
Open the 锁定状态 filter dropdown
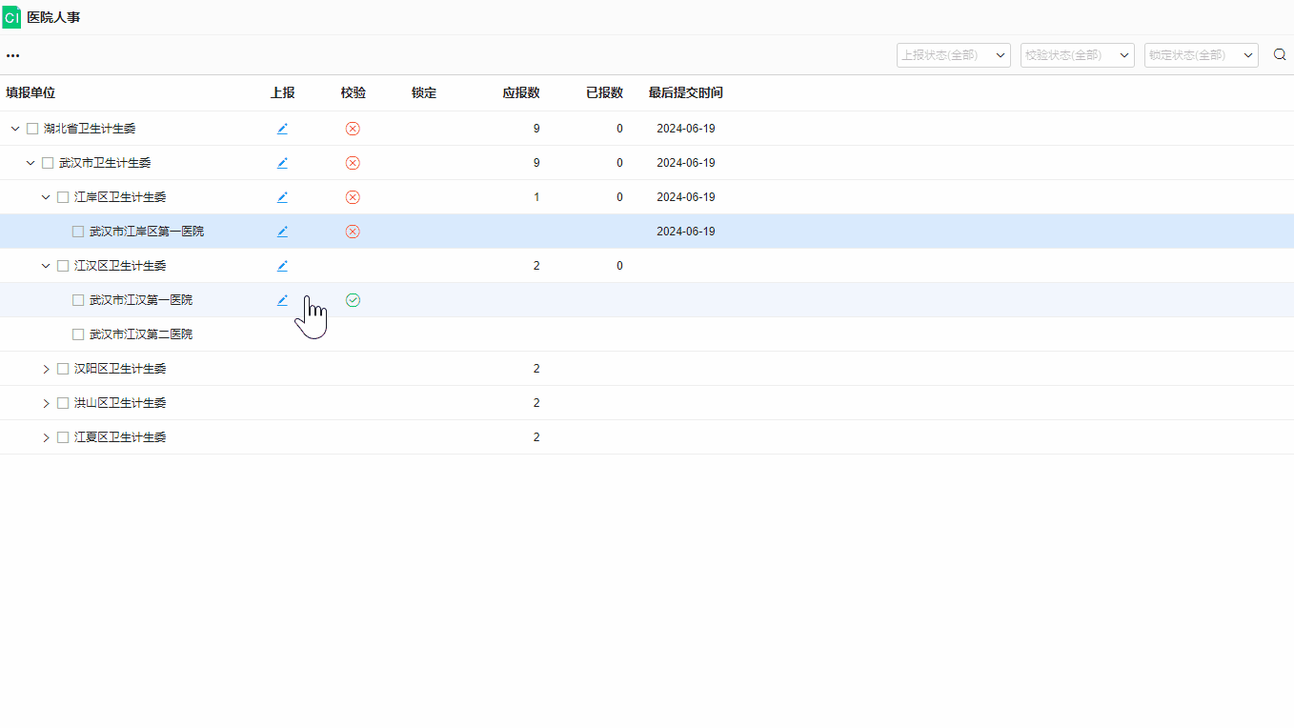pos(1201,55)
